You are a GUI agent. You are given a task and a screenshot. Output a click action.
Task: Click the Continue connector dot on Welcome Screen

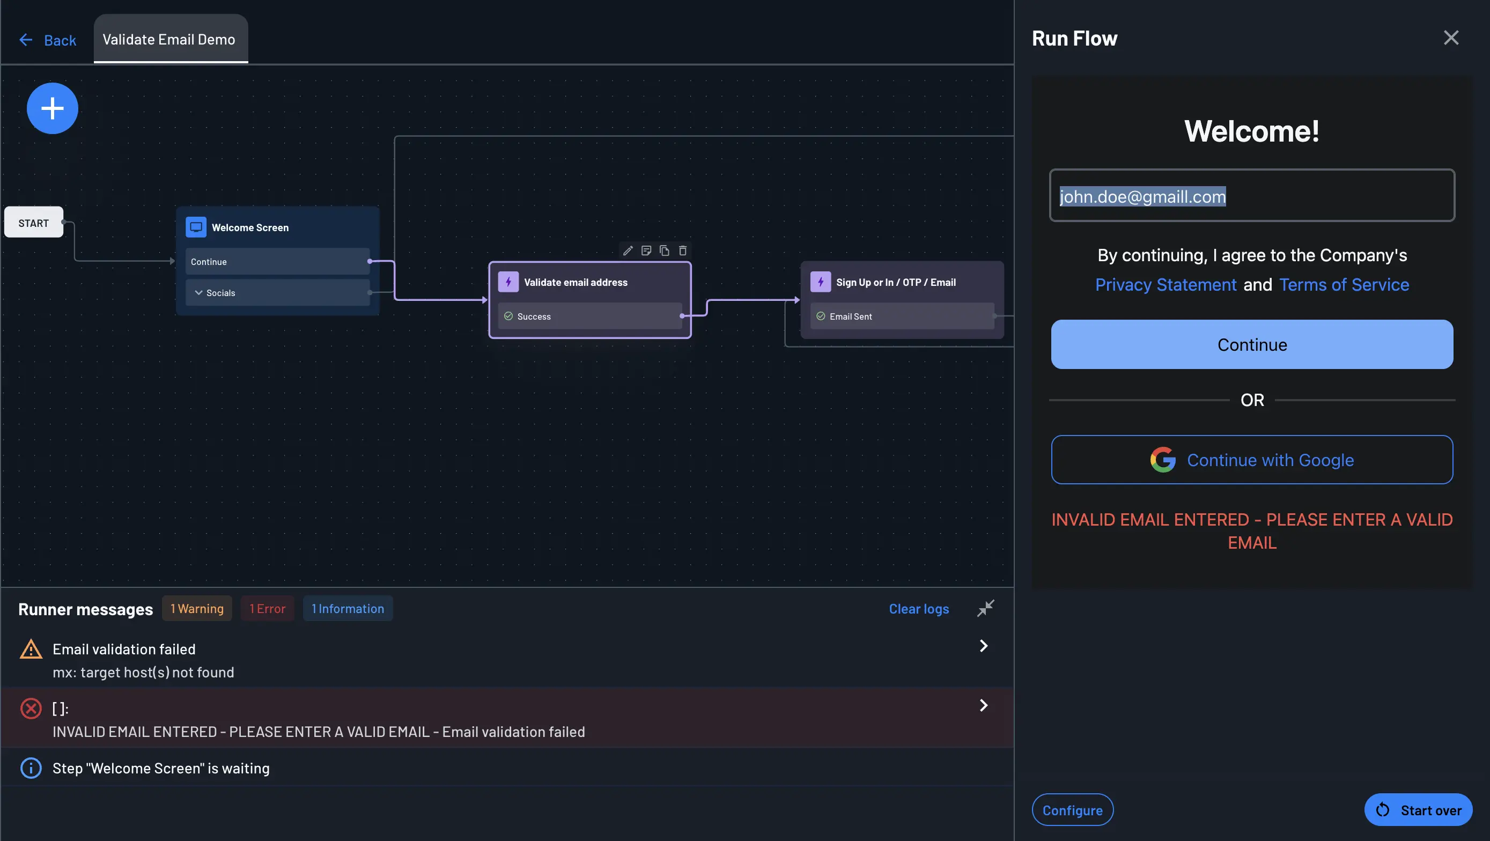click(x=370, y=261)
